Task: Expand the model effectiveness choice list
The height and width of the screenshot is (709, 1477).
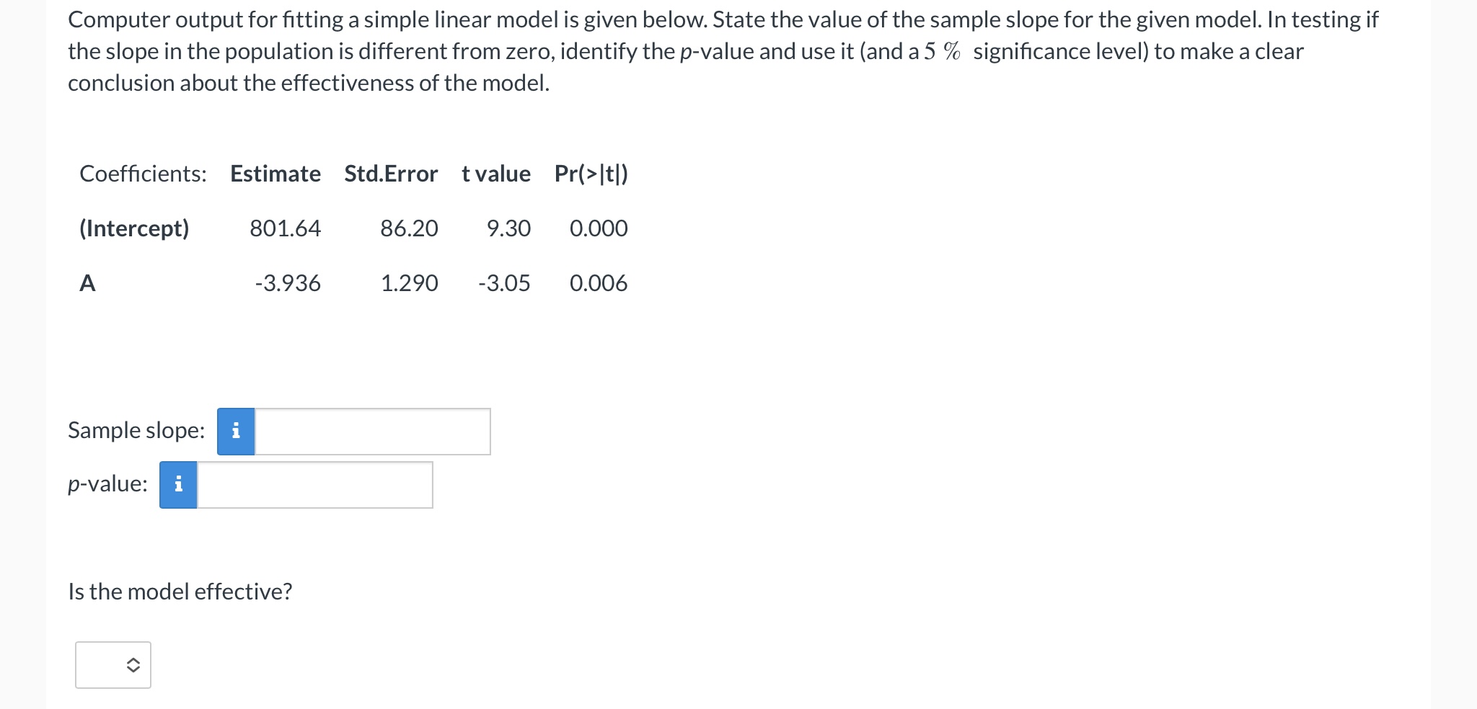Action: [x=113, y=664]
